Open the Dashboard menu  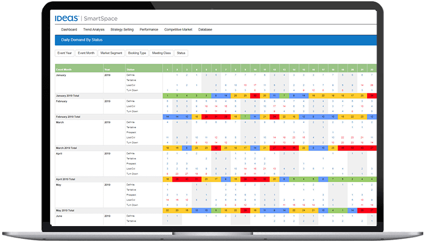[x=69, y=30]
